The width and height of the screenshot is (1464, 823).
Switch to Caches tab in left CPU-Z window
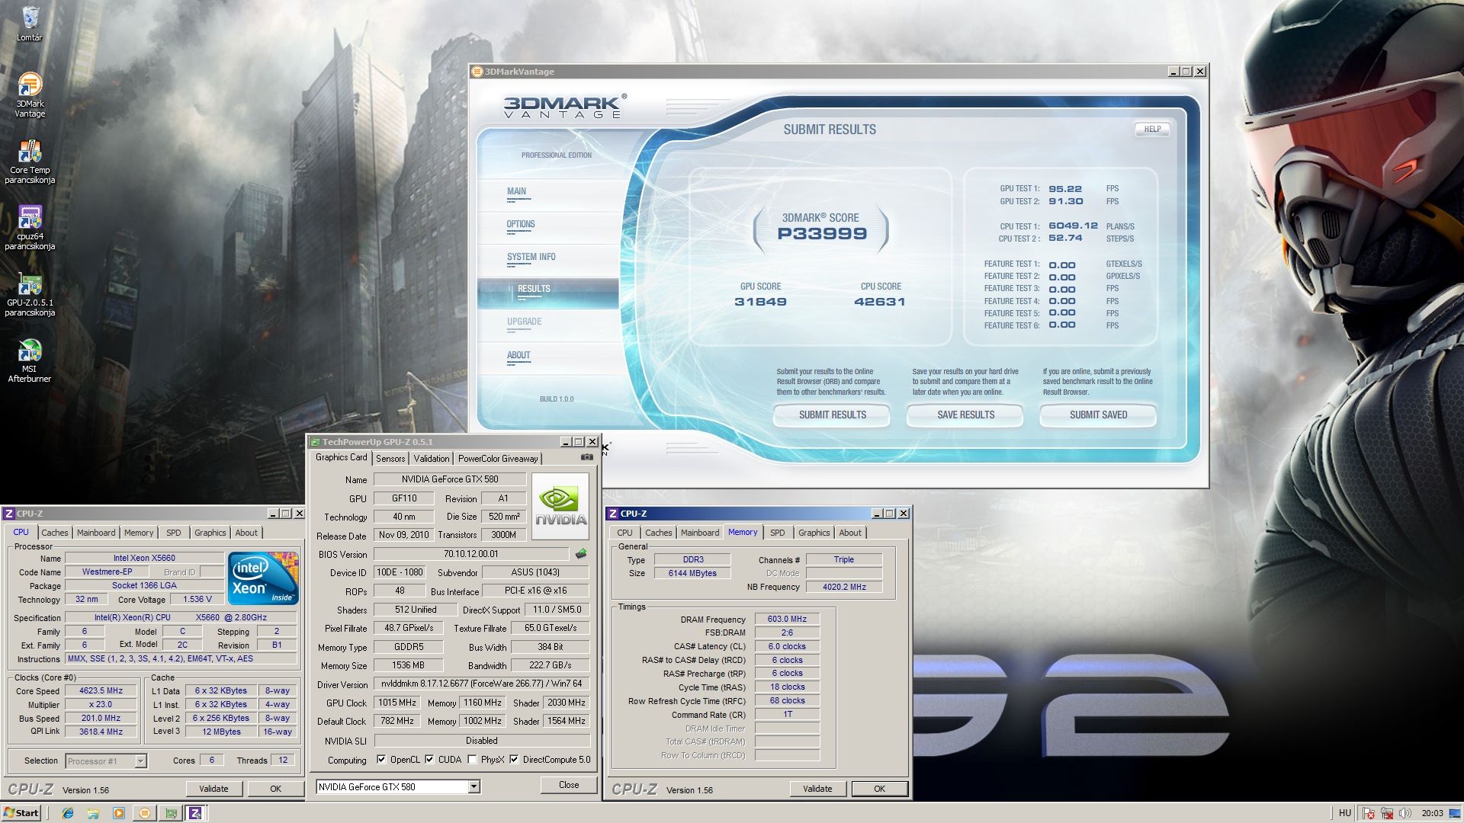coord(55,533)
